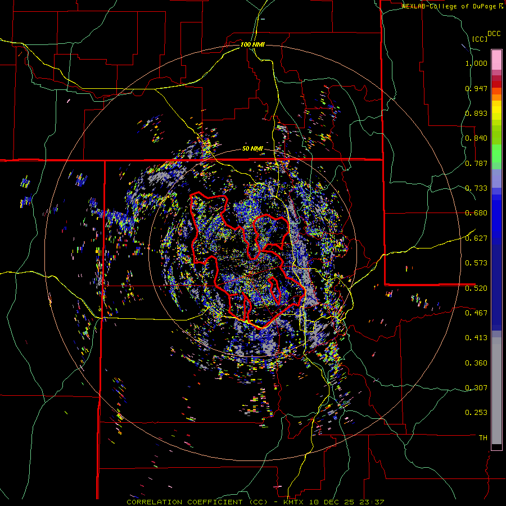Click the 100 NMI range ring label
Image resolution: width=506 pixels, height=506 pixels.
pyautogui.click(x=252, y=44)
